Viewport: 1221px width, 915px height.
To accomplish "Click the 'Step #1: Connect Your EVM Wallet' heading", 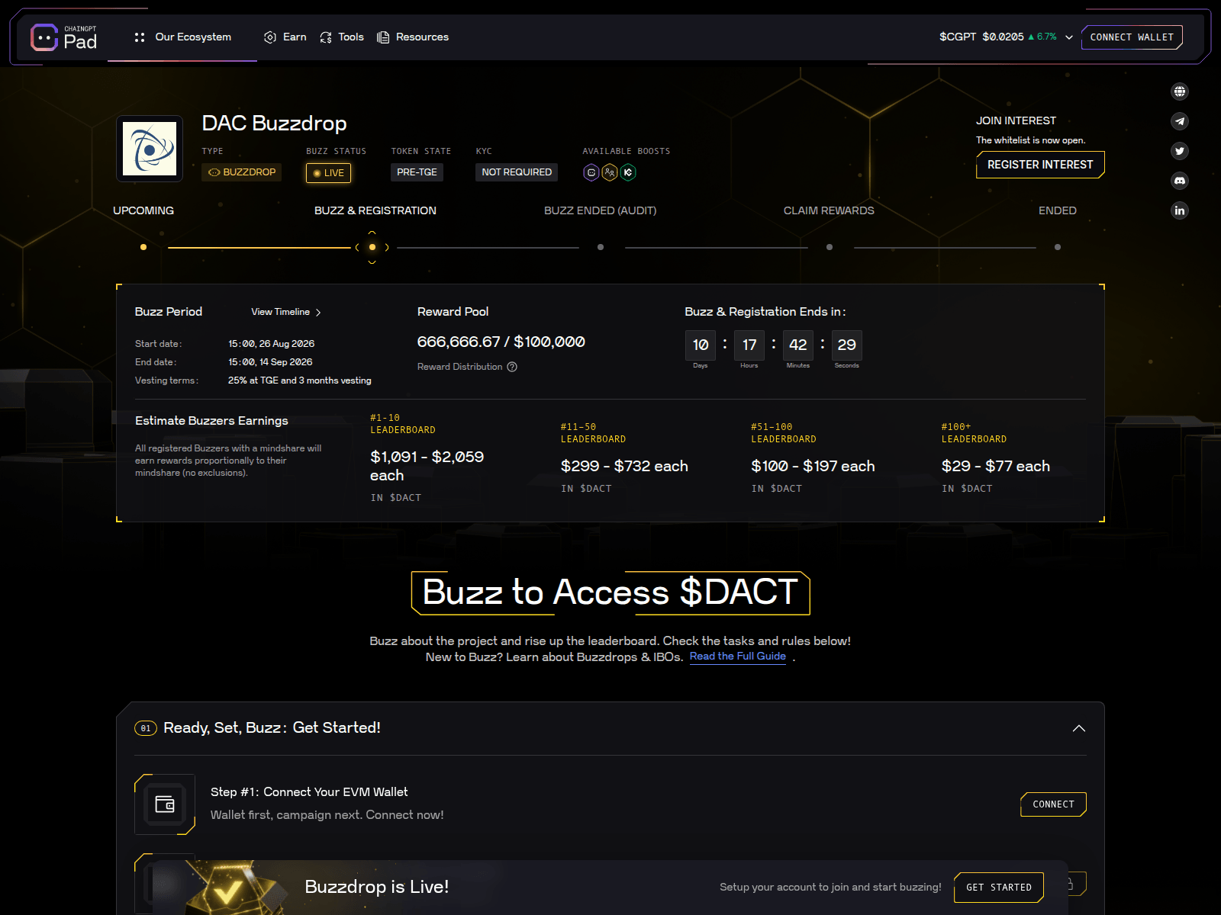I will click(x=309, y=792).
